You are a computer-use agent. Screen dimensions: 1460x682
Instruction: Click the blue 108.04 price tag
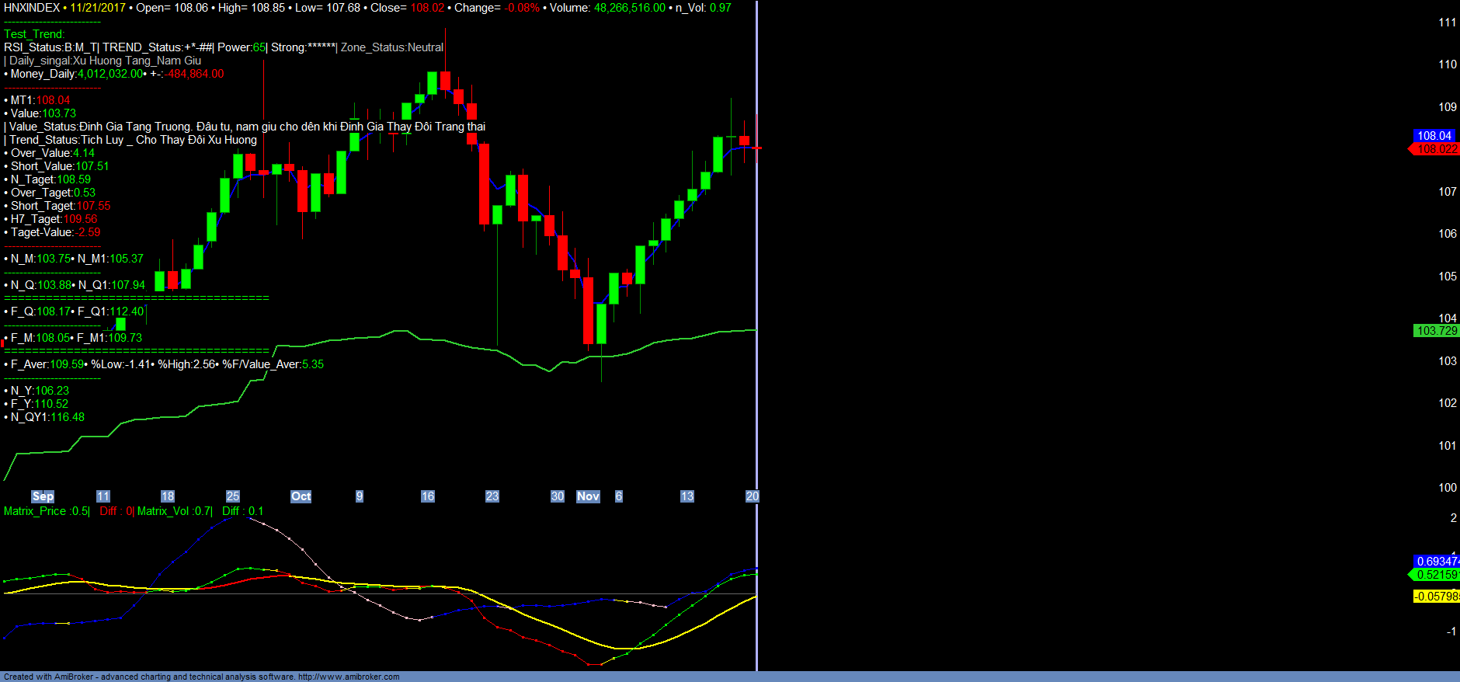[x=1434, y=136]
